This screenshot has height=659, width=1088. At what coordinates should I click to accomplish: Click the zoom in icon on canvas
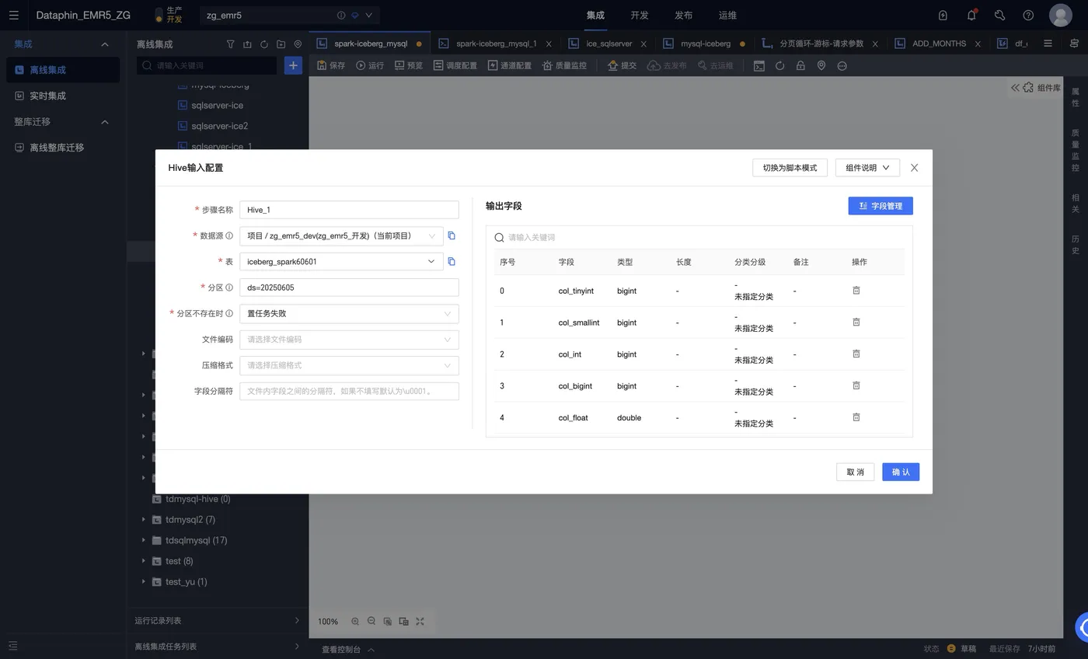(355, 621)
